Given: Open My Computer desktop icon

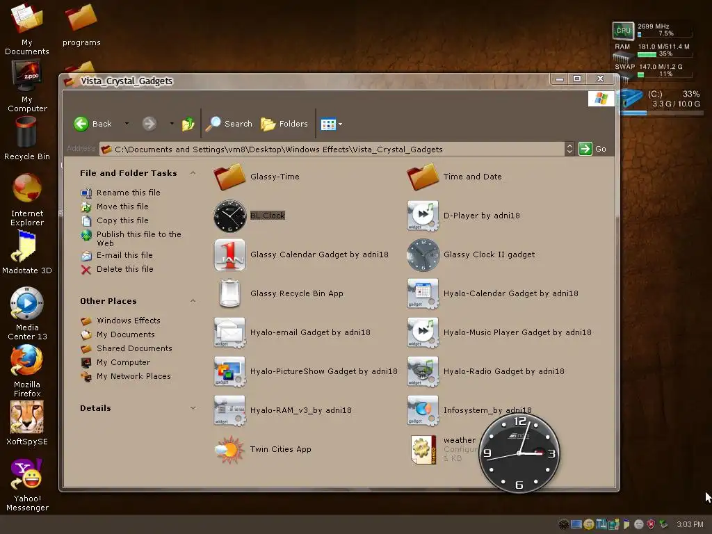Looking at the screenshot, I should coord(27,86).
